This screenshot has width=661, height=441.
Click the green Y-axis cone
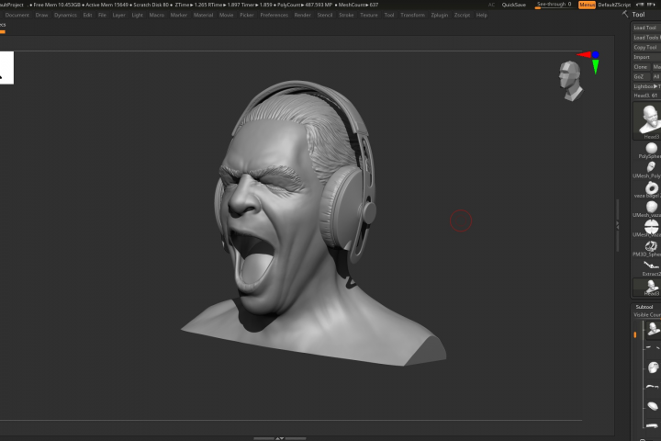(x=595, y=67)
